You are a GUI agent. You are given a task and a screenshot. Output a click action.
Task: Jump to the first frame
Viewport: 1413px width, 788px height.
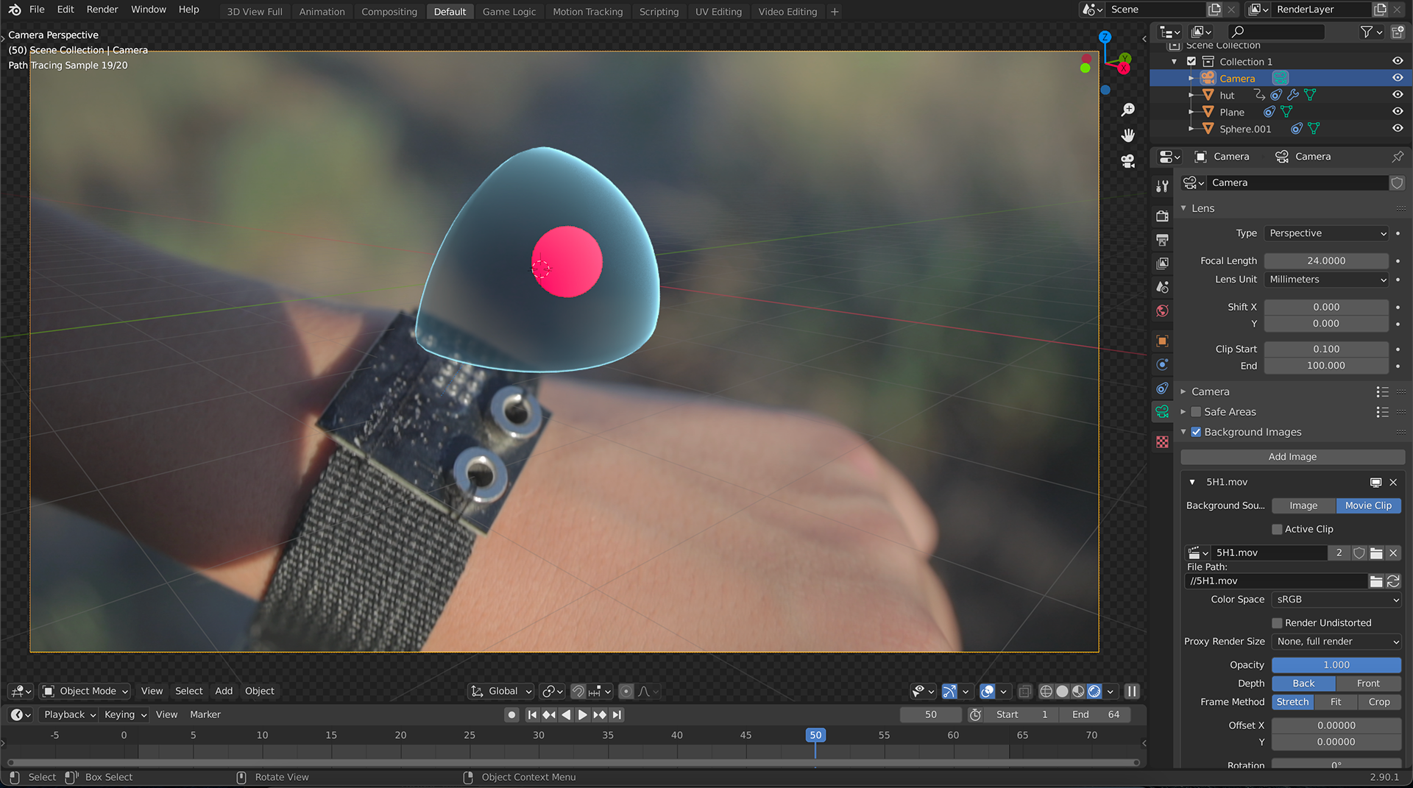(x=532, y=714)
